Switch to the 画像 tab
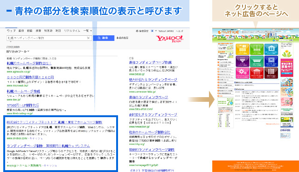The image size is (299, 172). (x=21, y=31)
